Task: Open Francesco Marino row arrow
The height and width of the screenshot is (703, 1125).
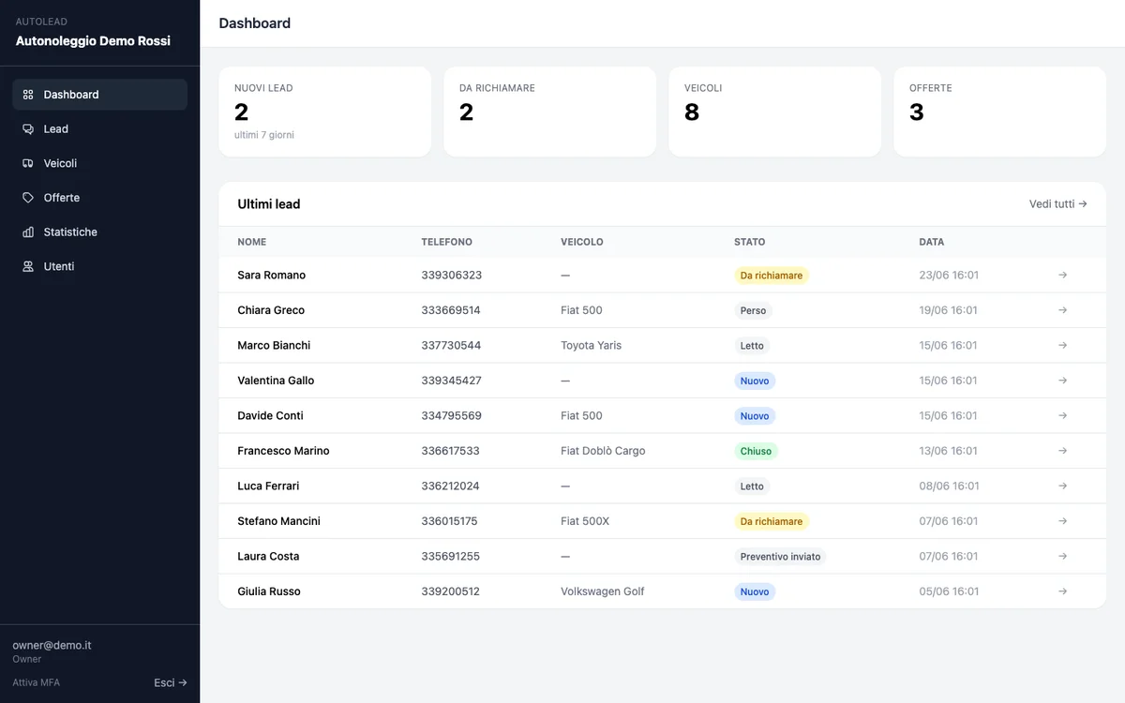Action: (1062, 451)
